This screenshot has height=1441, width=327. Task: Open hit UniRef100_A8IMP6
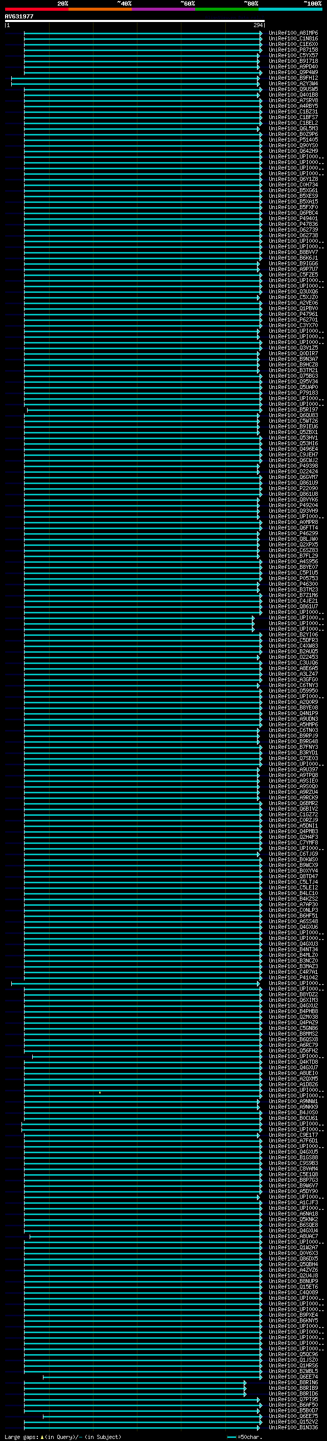click(x=293, y=33)
